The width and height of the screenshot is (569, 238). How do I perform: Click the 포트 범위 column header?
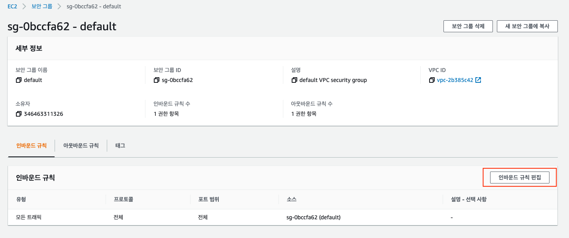coord(208,199)
